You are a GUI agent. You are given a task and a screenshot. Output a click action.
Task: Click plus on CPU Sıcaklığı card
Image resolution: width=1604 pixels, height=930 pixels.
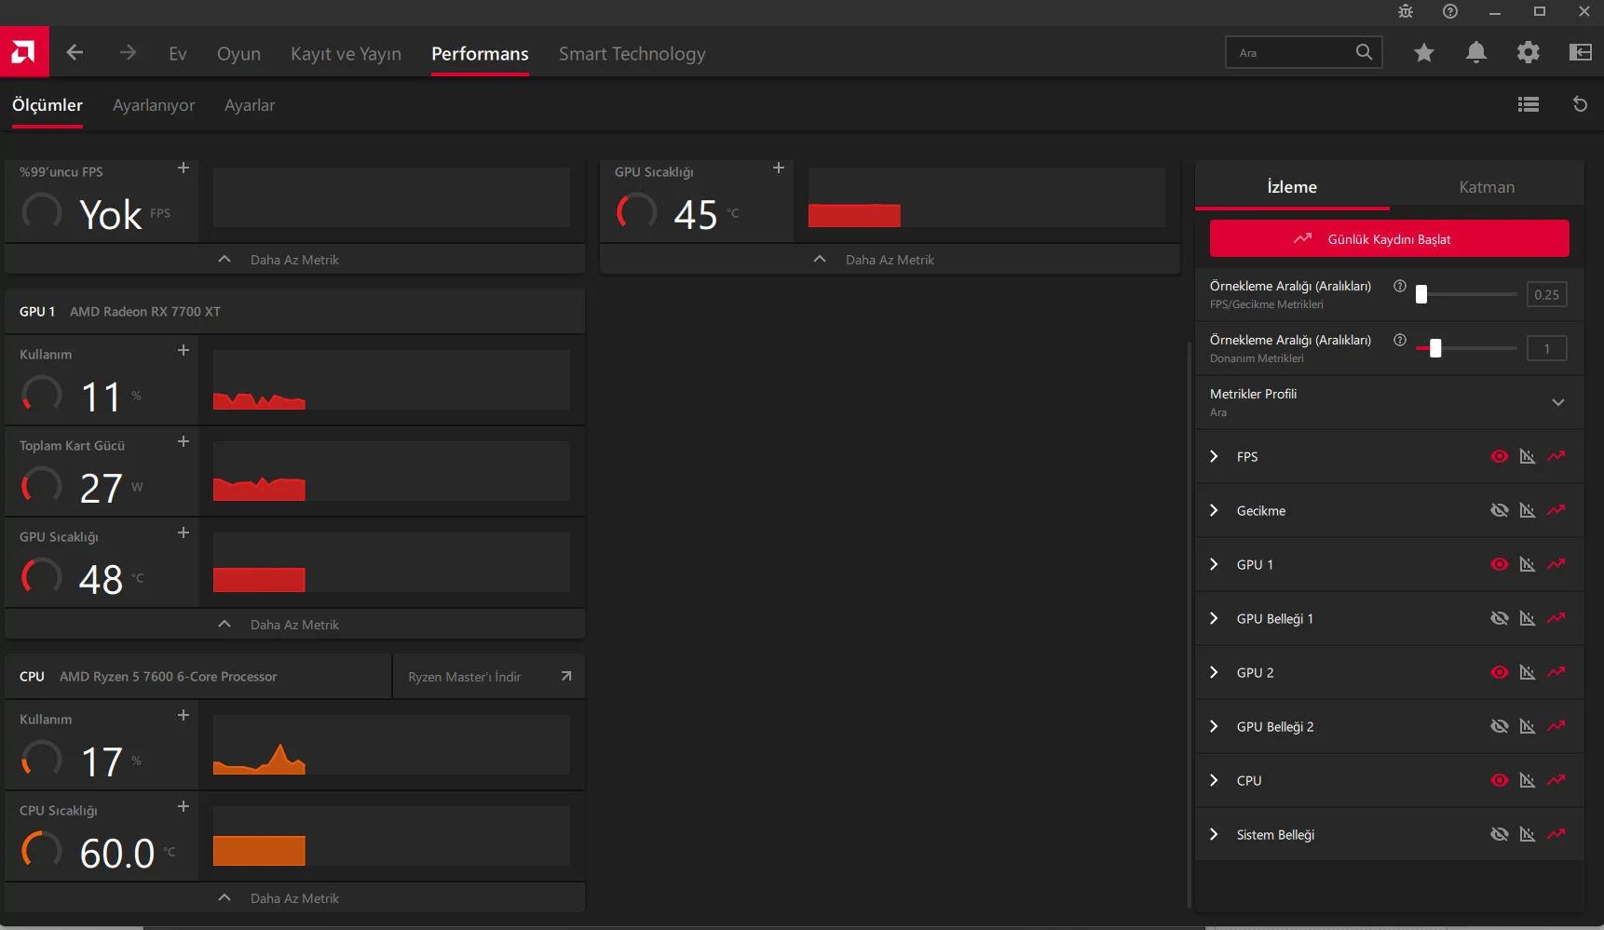pos(184,806)
